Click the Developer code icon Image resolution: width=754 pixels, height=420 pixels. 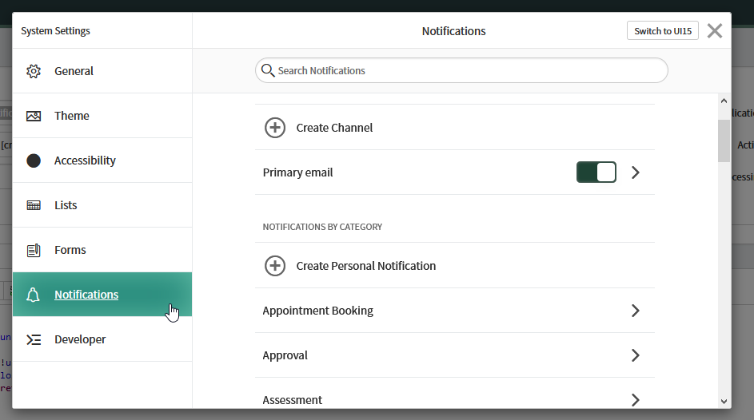tap(33, 340)
